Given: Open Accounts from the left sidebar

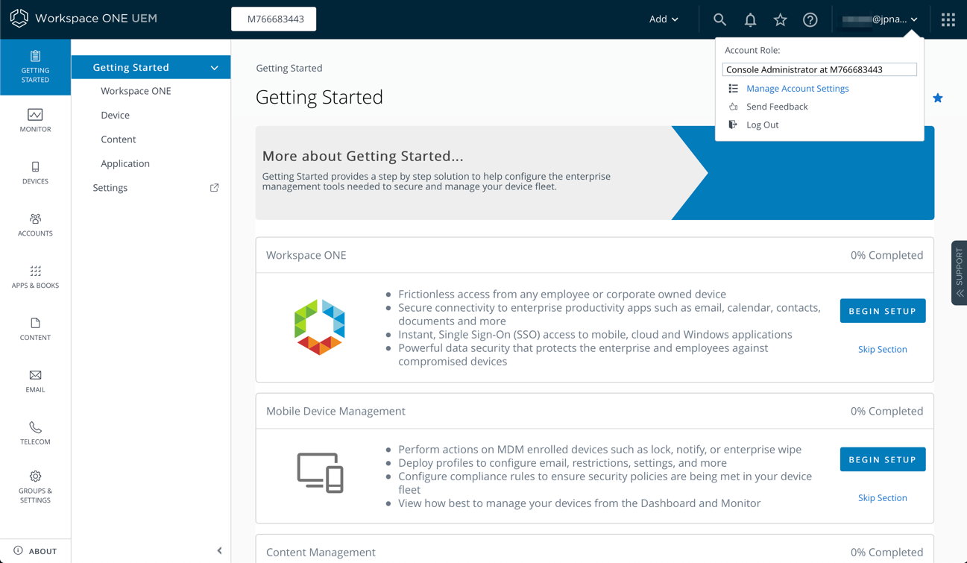Looking at the screenshot, I should [35, 224].
